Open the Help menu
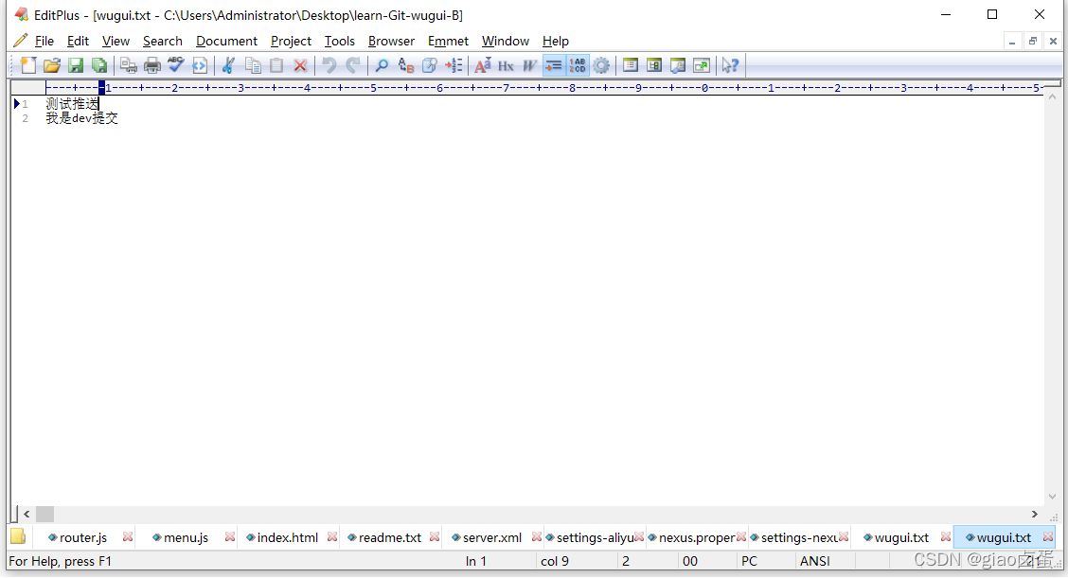 pos(556,41)
